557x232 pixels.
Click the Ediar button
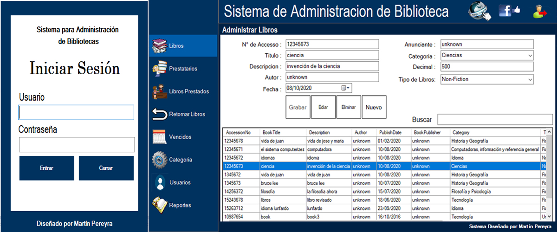[323, 107]
